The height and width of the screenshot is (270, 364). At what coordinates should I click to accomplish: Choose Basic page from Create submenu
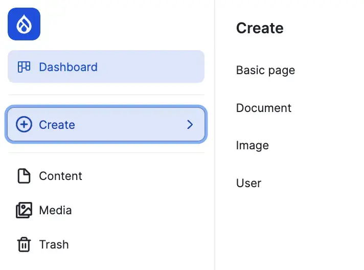[x=265, y=70]
